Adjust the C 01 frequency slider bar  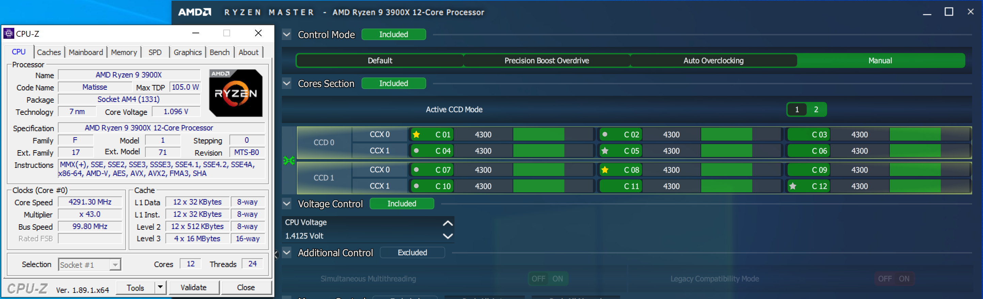[553, 135]
